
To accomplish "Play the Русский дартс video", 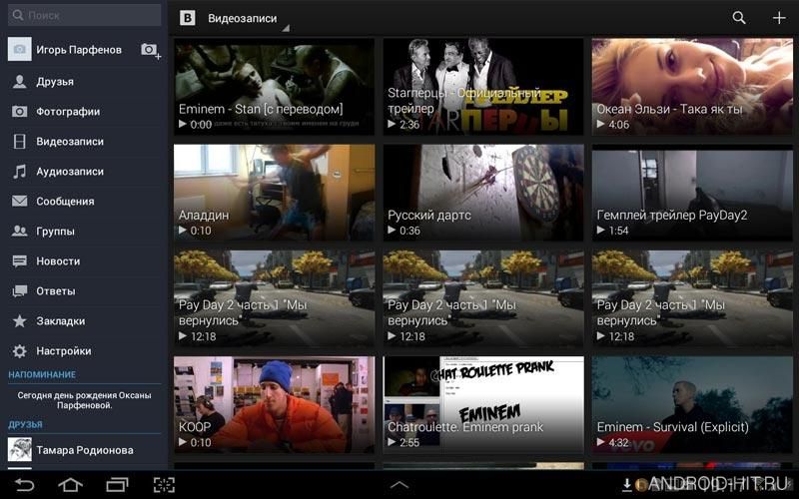I will (483, 193).
